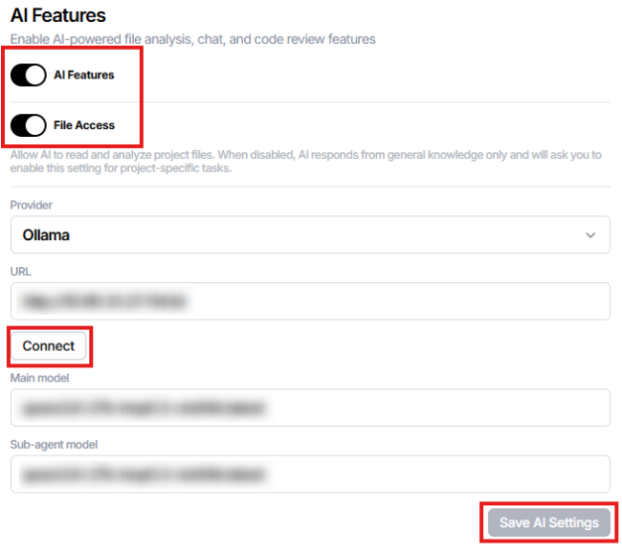Focus the Main model input field
This screenshot has height=552, width=622.
(x=310, y=408)
